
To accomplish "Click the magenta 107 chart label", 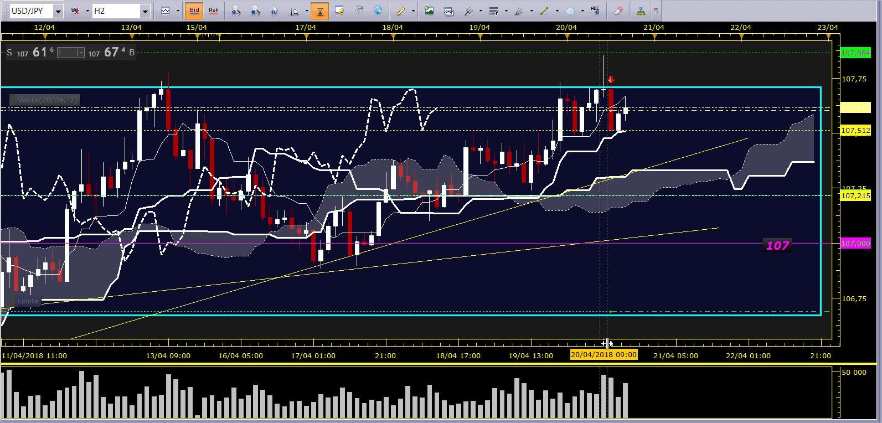I will 777,245.
